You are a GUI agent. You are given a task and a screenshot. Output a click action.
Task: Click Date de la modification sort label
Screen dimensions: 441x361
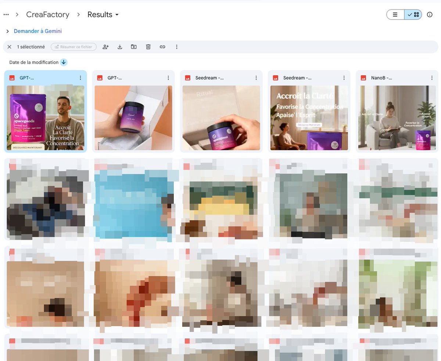[x=34, y=62]
